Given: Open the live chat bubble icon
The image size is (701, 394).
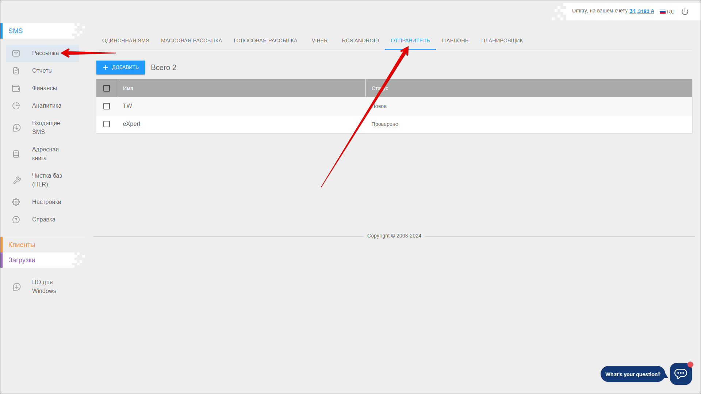Looking at the screenshot, I should click(x=681, y=374).
